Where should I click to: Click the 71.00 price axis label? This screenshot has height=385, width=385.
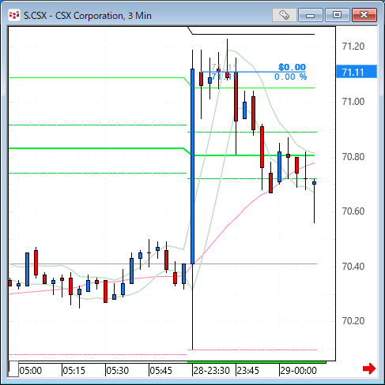(353, 102)
